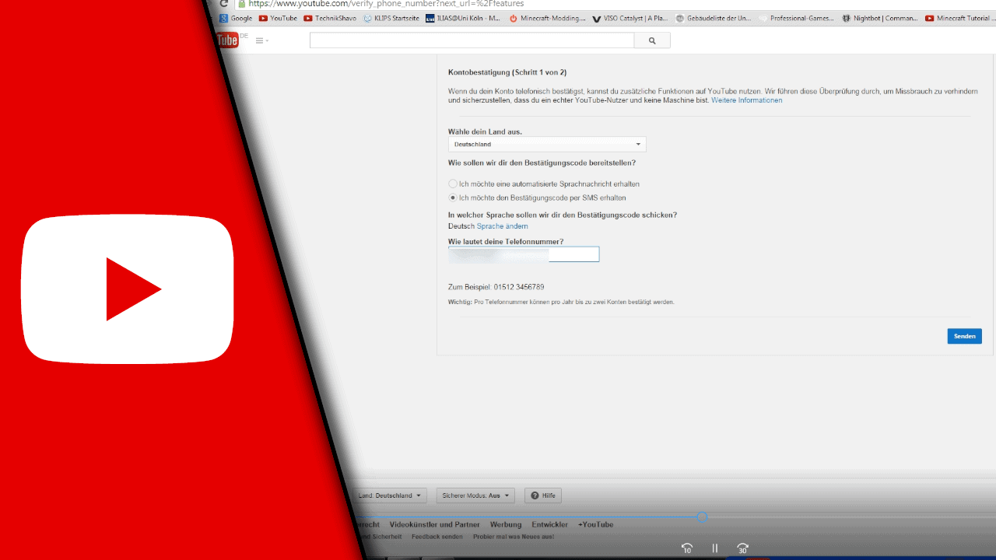Click the Weitere Informationen link
Viewport: 996px width, 560px height.
coord(747,100)
